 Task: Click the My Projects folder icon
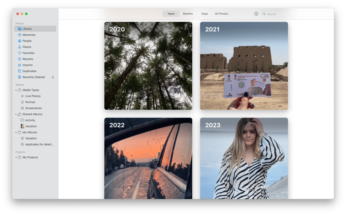coord(19,157)
